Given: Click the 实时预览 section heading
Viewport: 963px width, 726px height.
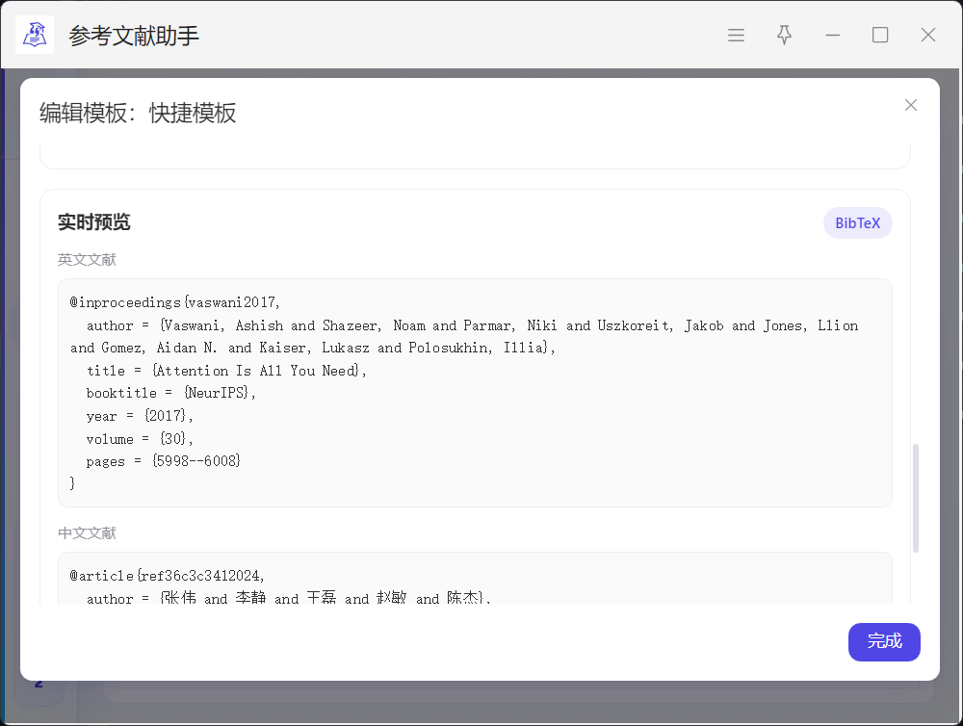Looking at the screenshot, I should [x=93, y=222].
